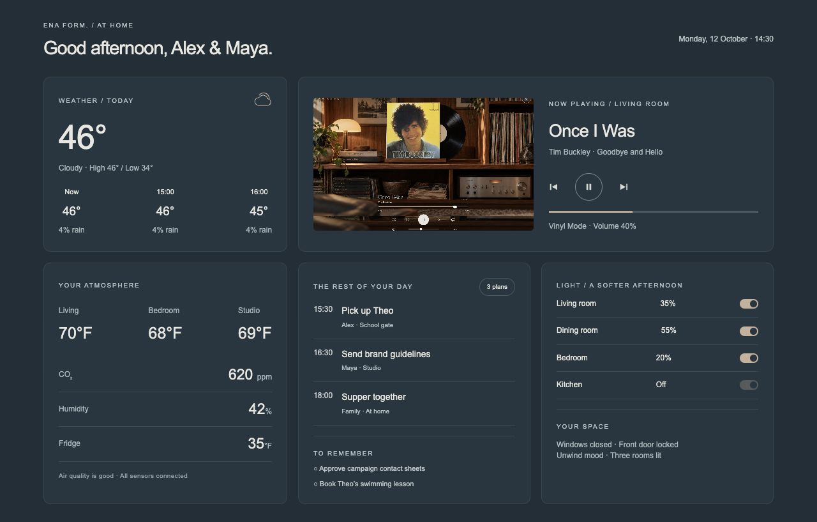Open the 3 plans badge
Viewport: 817px width, 522px height.
click(x=497, y=287)
